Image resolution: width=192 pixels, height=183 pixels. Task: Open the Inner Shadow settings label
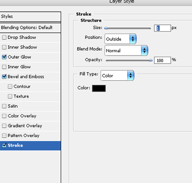[x=22, y=47]
